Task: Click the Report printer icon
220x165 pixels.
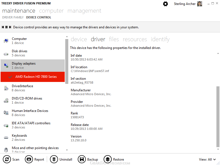Action: pos(29,159)
